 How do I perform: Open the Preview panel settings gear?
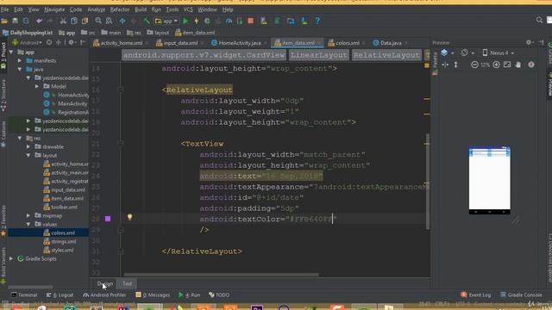(x=529, y=42)
